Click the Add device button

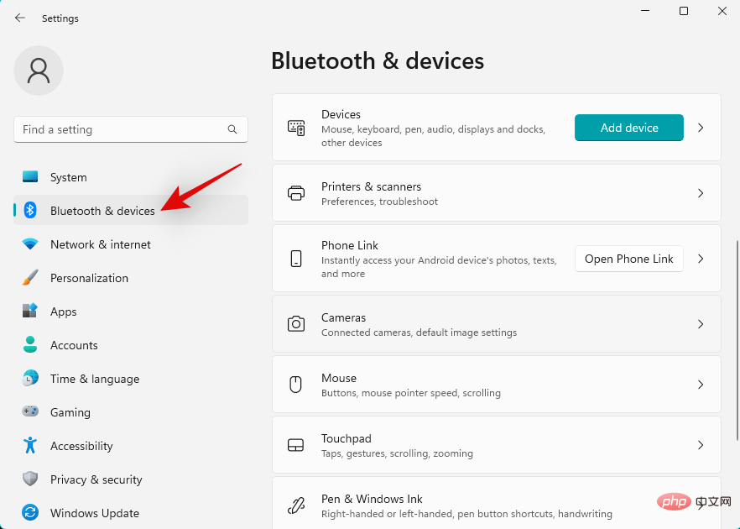[628, 128]
